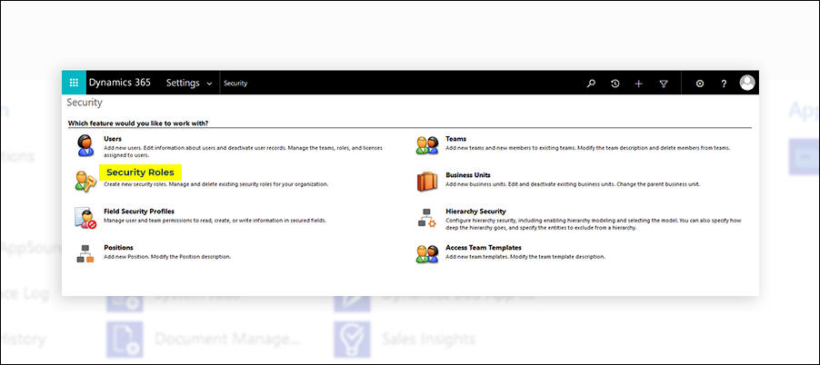Open the settings gear icon

pyautogui.click(x=700, y=83)
